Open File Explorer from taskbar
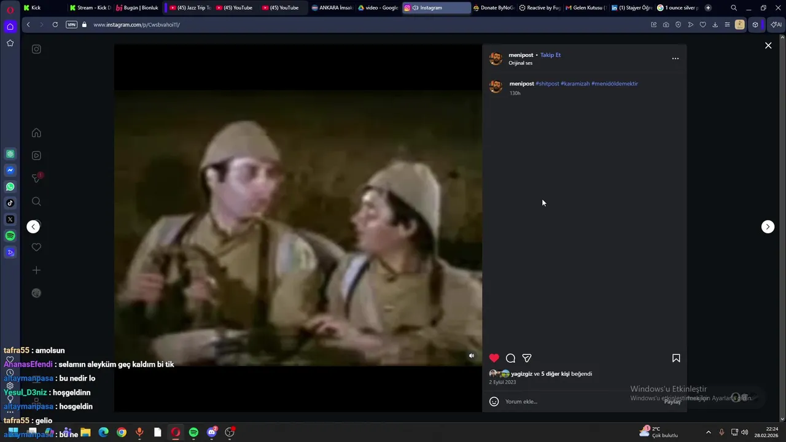 pos(85,432)
